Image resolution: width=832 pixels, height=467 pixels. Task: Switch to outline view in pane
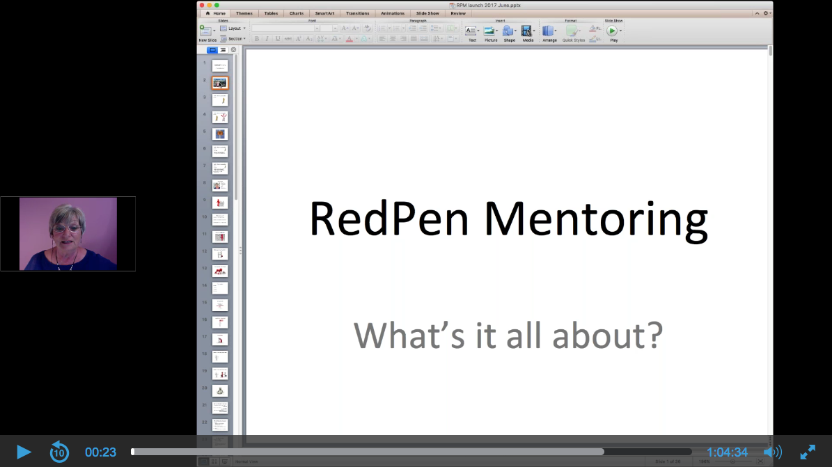pos(223,50)
